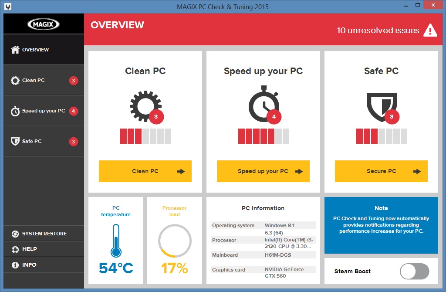The image size is (446, 292).
Task: Click the Processor load label
Action: click(x=174, y=211)
